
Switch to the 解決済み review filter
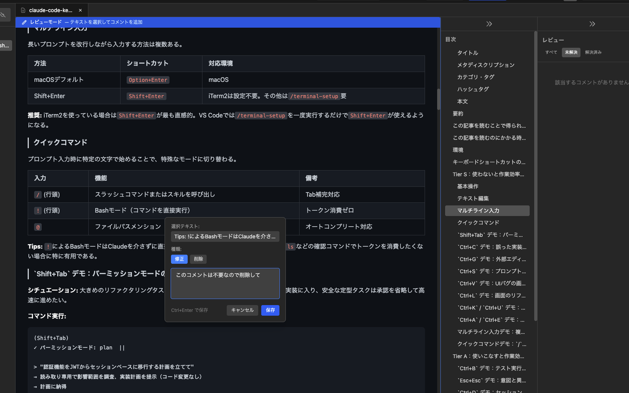593,52
